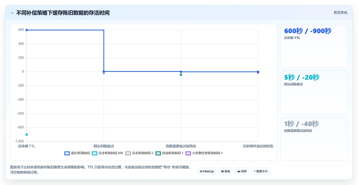Click the chart title 不同补偿策略下缓存陈旧数据的存活时间

pos(63,13)
